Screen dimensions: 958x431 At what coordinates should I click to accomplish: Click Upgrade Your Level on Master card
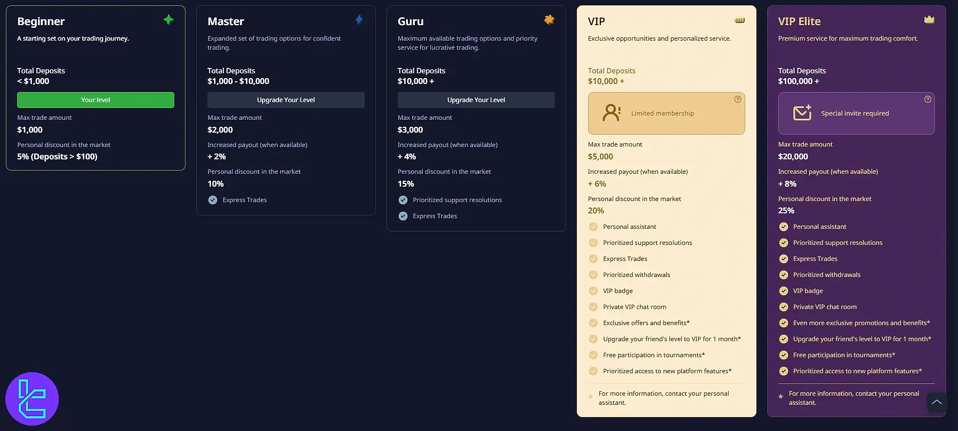pos(286,100)
